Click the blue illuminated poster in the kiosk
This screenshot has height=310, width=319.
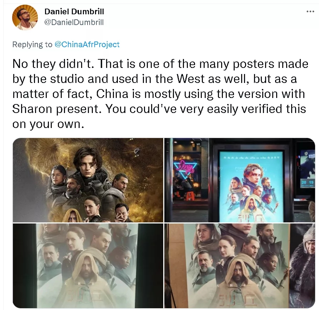[x=251, y=186]
